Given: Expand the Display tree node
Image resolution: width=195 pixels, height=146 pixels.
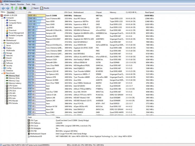Looking at the screenshot, I should coord(2,48).
